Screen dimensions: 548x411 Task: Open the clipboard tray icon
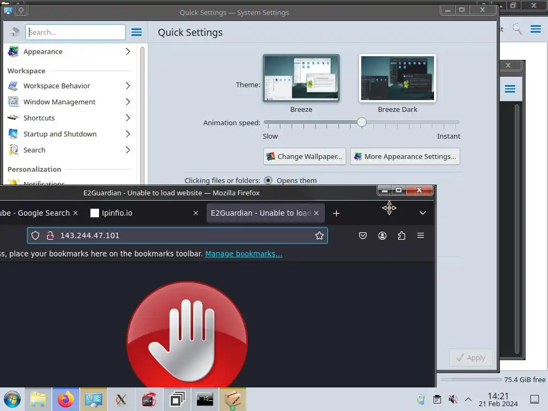click(x=437, y=399)
